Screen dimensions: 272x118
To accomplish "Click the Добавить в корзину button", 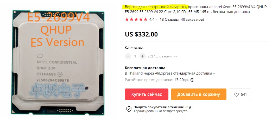I will [199, 94].
